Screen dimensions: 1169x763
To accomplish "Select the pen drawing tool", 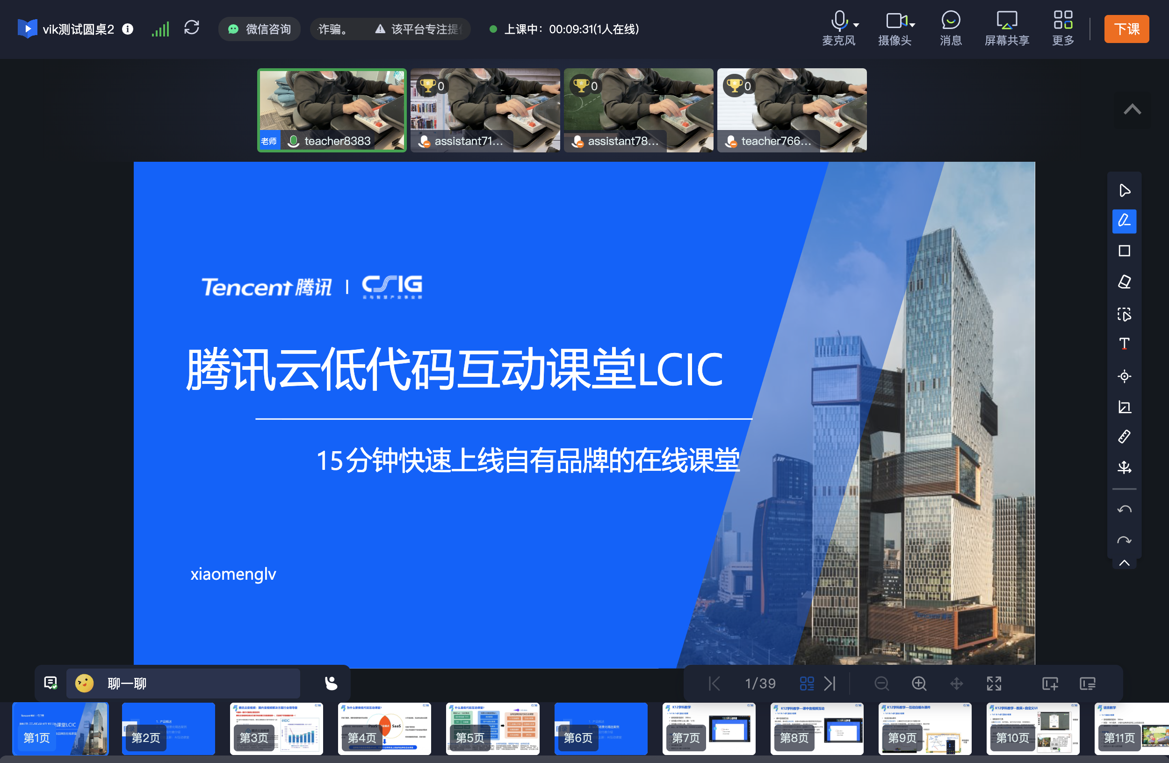I will [1125, 221].
